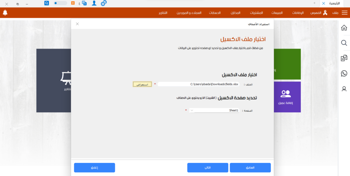Screen dimensions: 350x176
Task: Click the استيراد الأصناف dialog title
Action: coord(259,24)
